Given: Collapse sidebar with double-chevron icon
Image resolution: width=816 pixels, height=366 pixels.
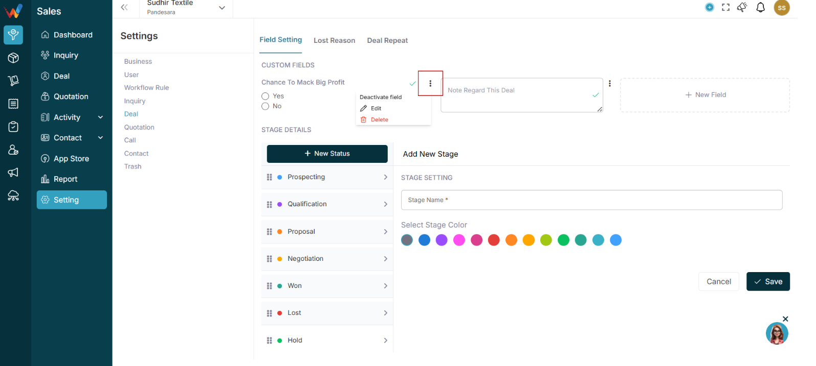Looking at the screenshot, I should click(124, 7).
